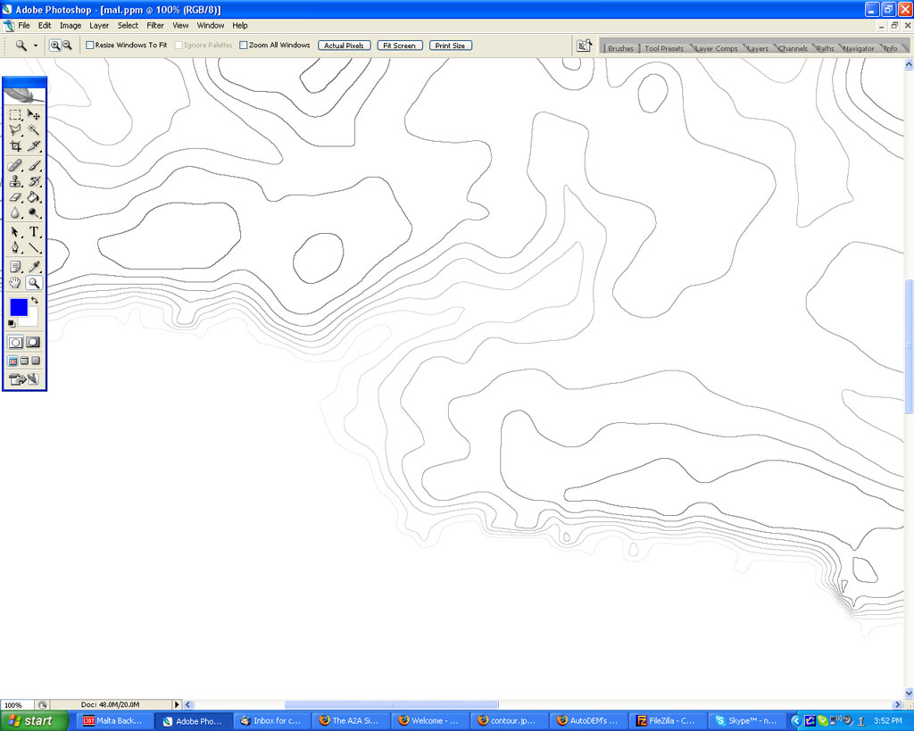Viewport: 914px width, 731px height.
Task: Open the Select menu
Action: tap(128, 26)
